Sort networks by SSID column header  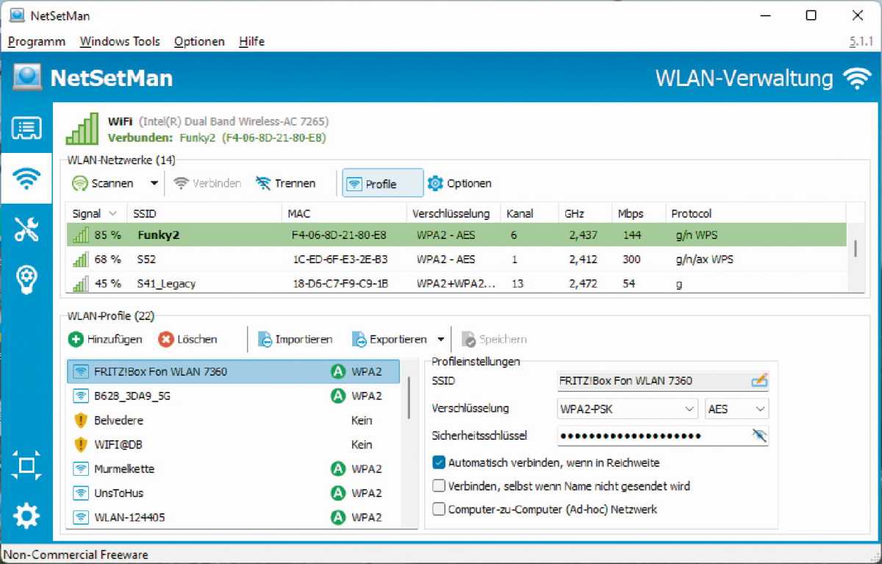(205, 214)
